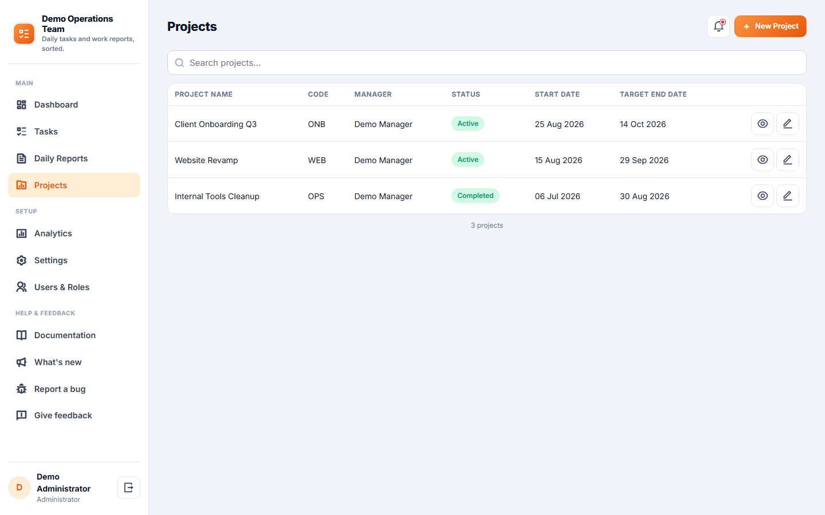Click the WEB project code
Screen dimensions: 825x515
(x=317, y=160)
